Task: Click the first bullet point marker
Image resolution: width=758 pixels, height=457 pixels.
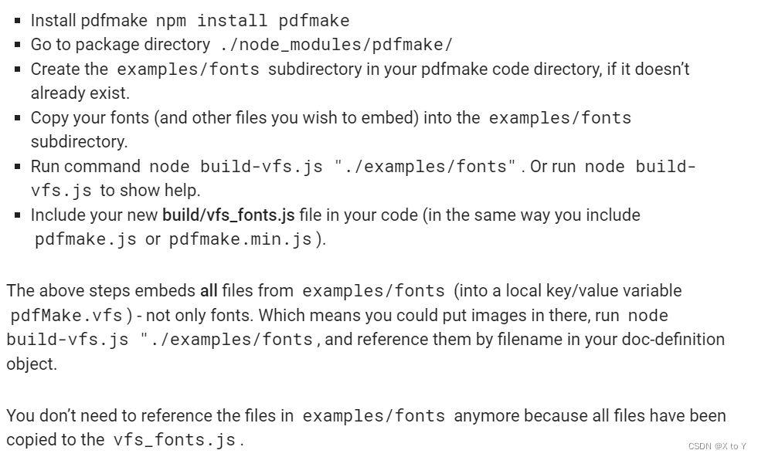Action: 18,19
